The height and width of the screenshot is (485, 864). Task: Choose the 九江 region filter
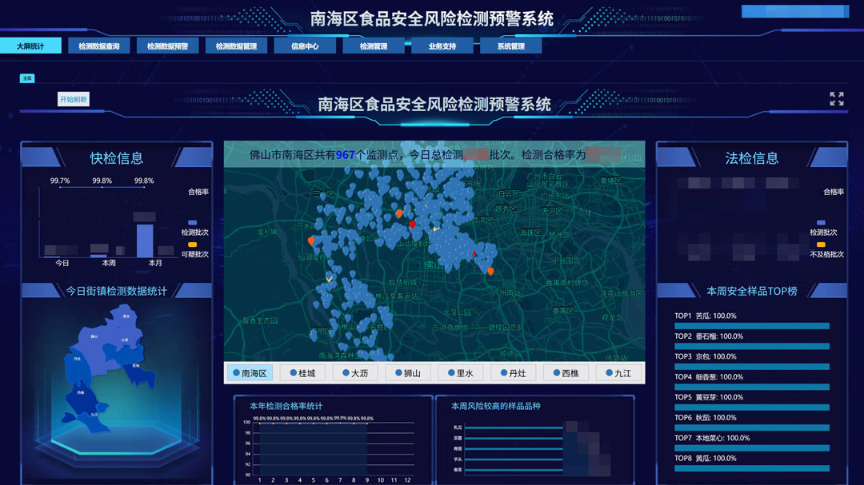pyautogui.click(x=618, y=373)
